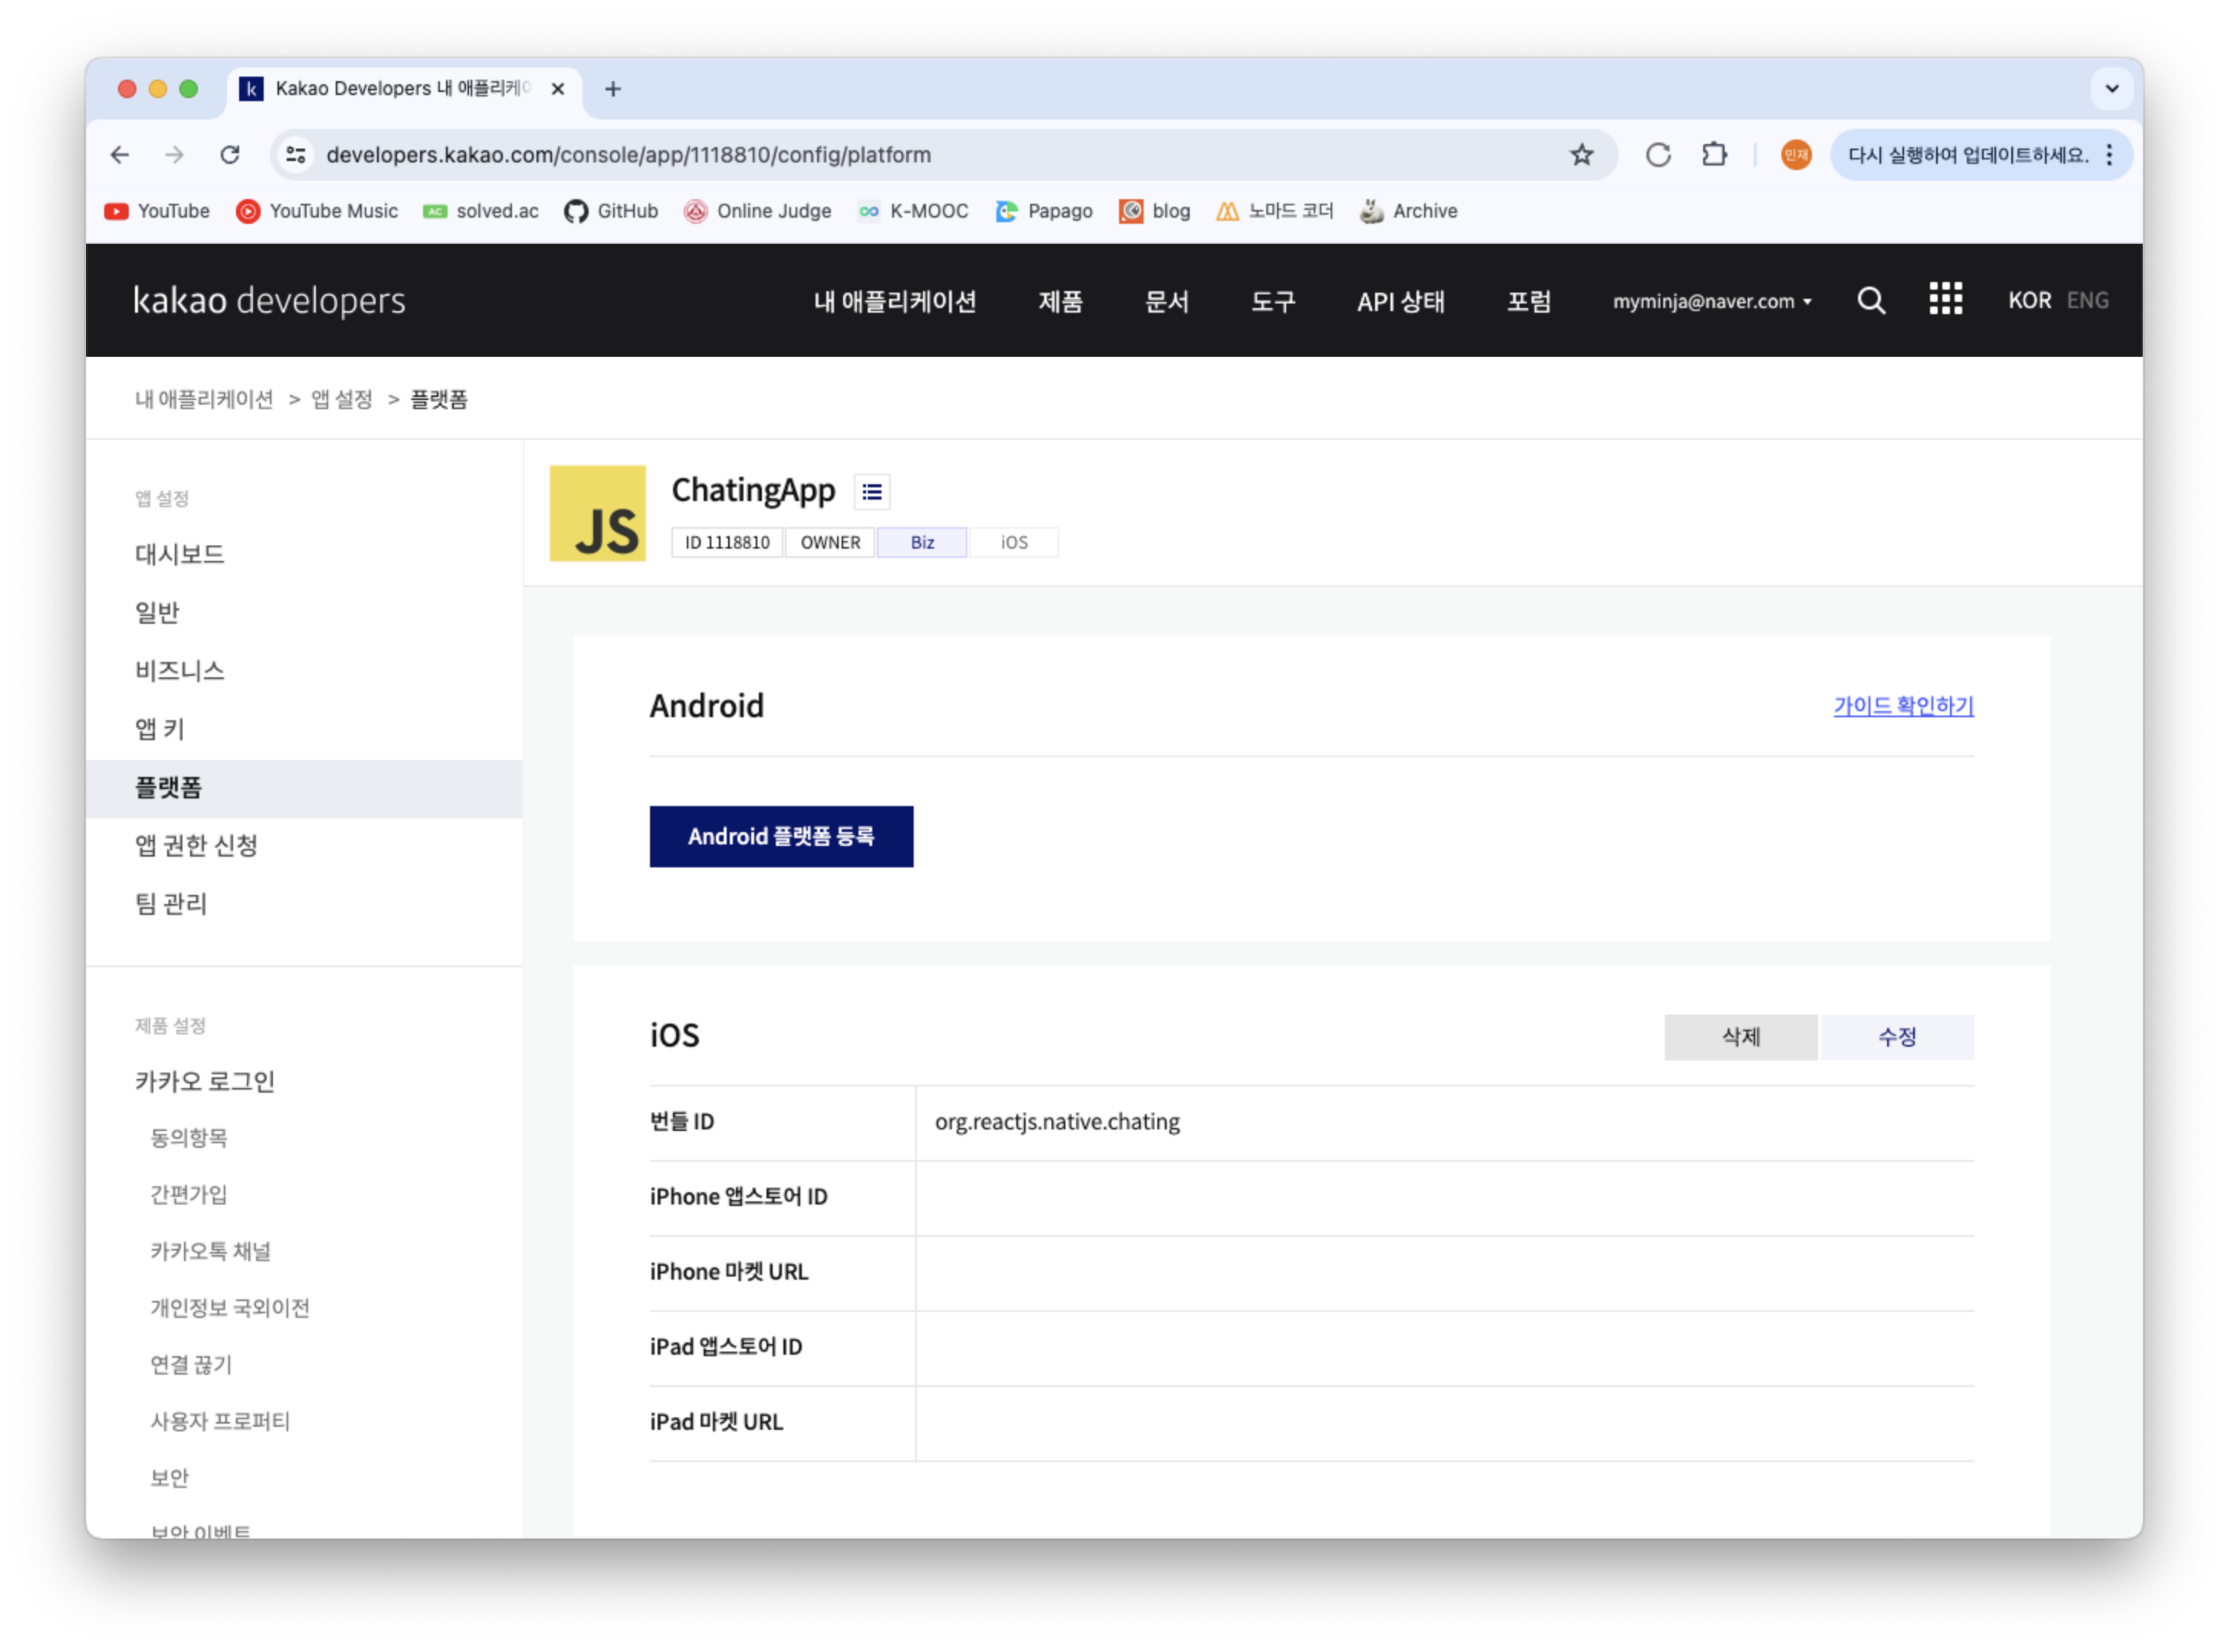Viewport: 2229px width, 1652px height.
Task: Open the 문서 menu in header
Action: [x=1167, y=302]
